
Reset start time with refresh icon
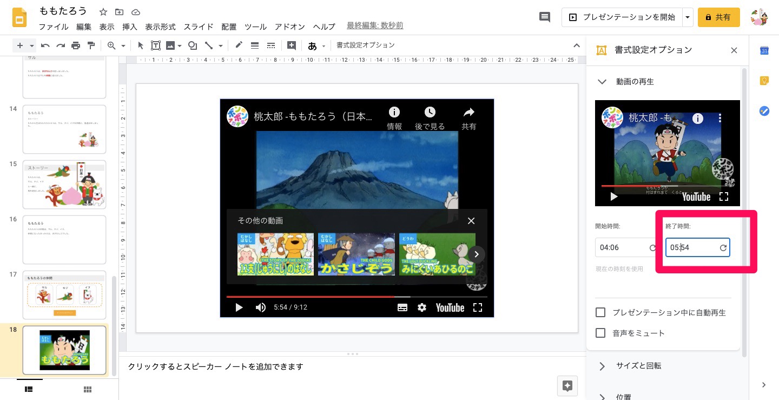[653, 248]
